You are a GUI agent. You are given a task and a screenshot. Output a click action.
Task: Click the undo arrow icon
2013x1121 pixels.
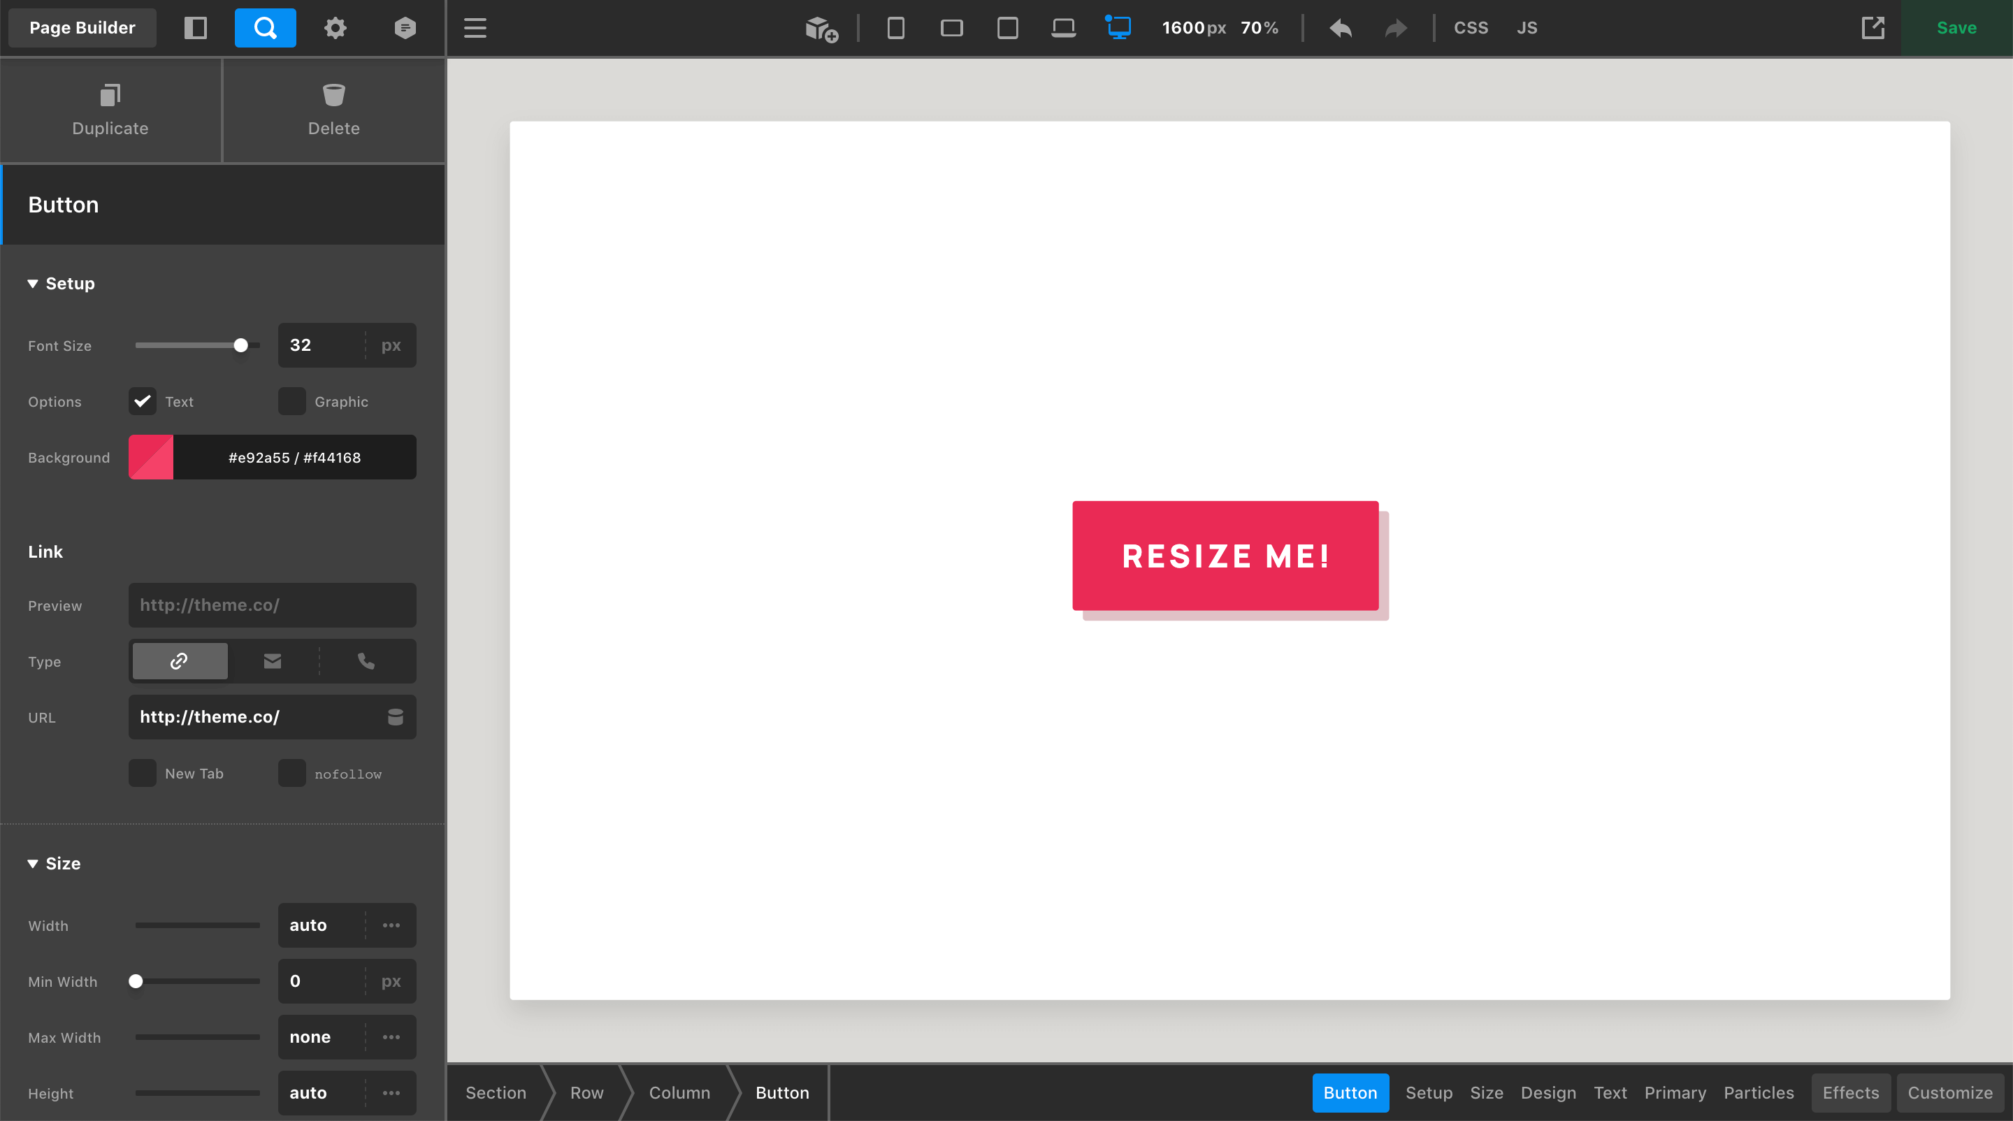[x=1338, y=27]
